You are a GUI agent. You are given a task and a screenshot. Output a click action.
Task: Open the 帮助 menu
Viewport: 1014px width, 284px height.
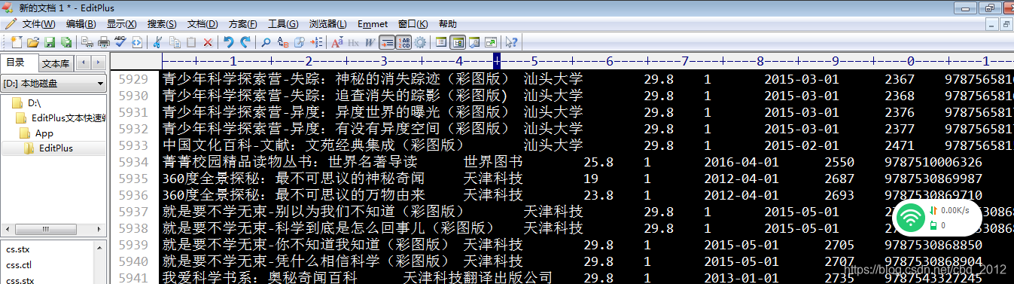pos(447,24)
